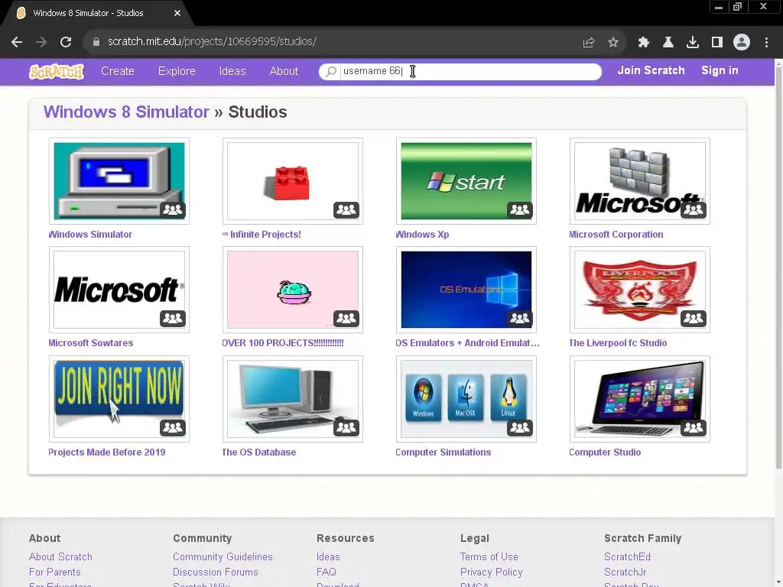Open Discussion Forums footer link
This screenshot has height=587, width=783.
point(215,572)
